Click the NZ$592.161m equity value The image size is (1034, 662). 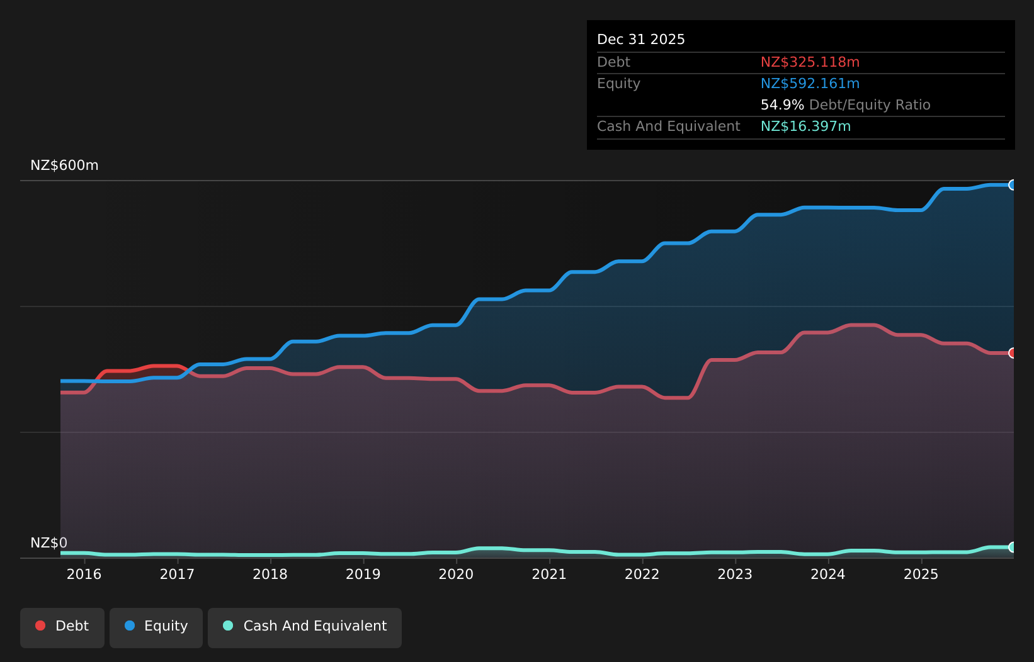(x=810, y=84)
